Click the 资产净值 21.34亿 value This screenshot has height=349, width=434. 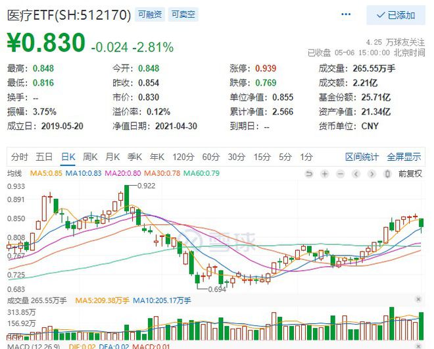click(x=376, y=112)
